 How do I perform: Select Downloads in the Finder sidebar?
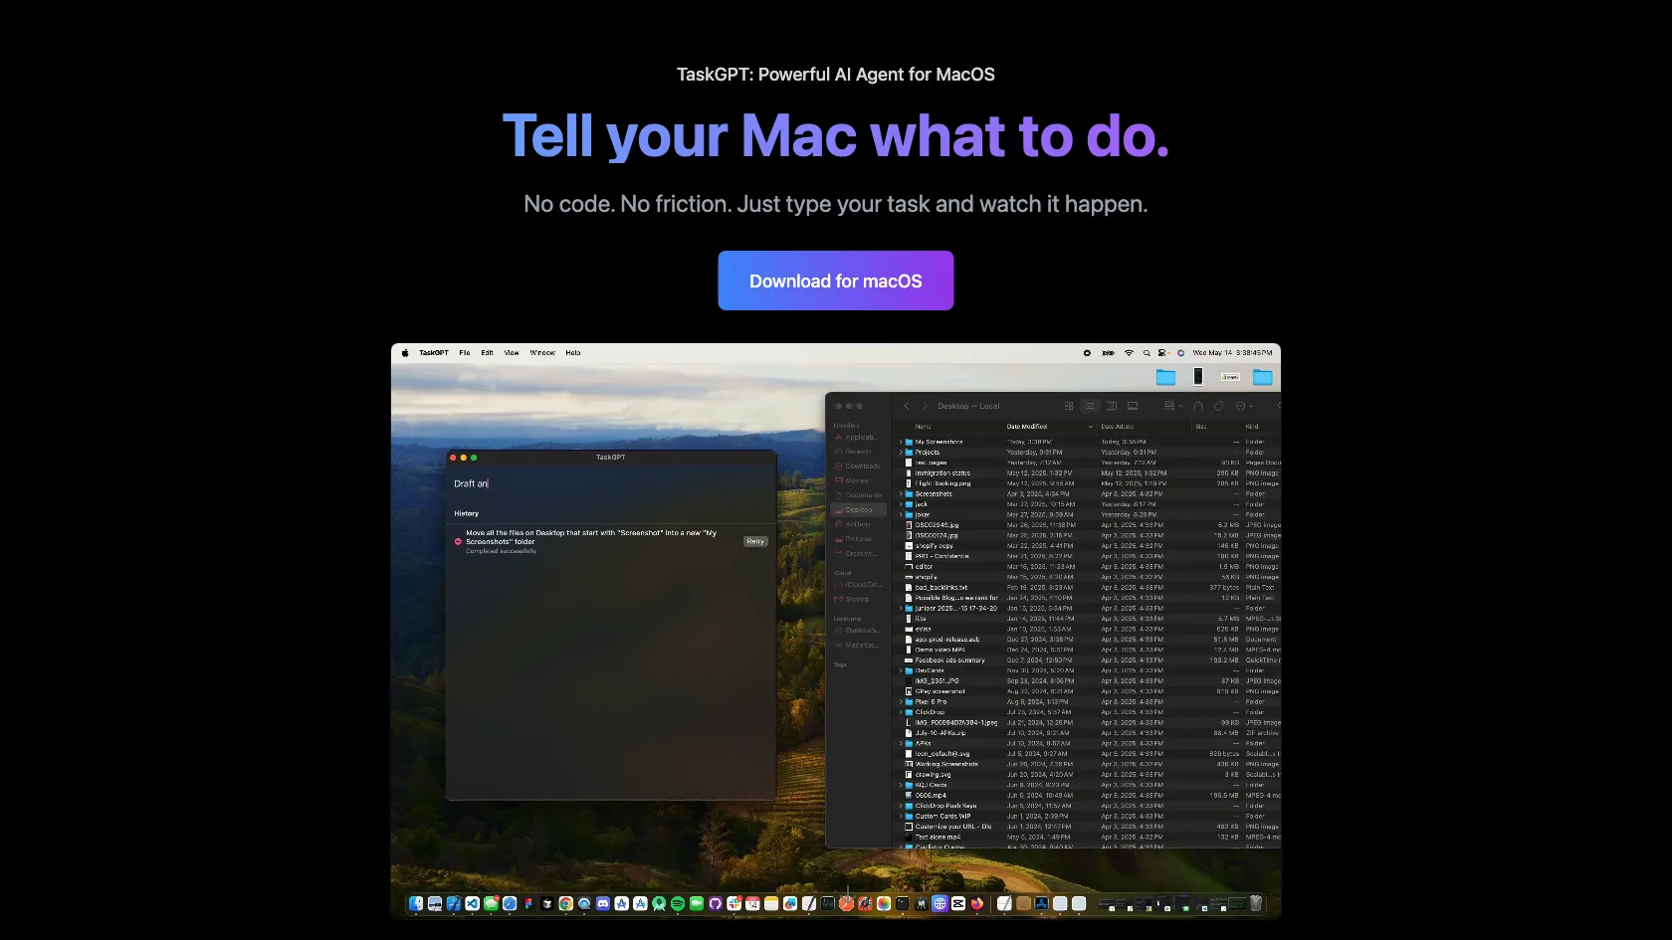pos(859,466)
